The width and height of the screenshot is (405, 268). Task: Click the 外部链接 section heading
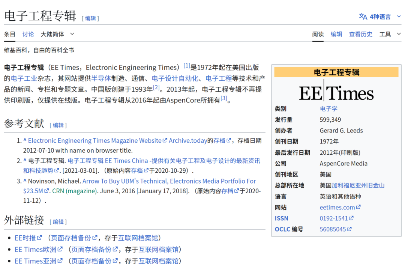[x=24, y=220]
